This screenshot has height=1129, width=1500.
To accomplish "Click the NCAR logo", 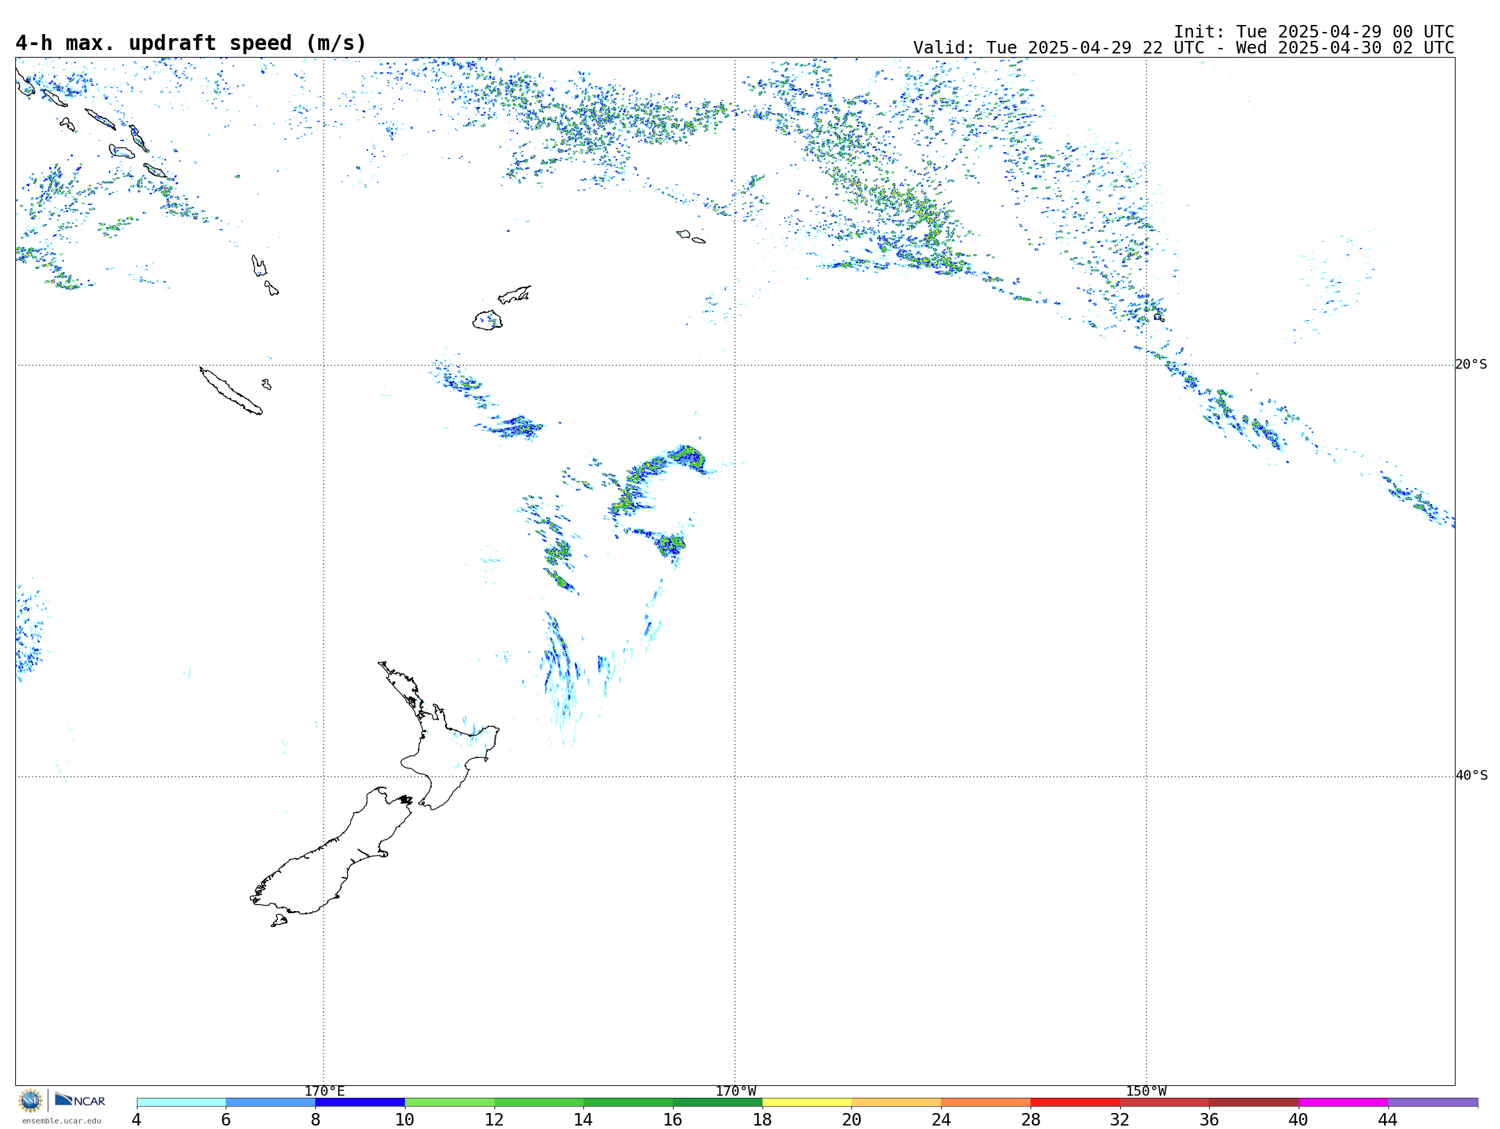I will pyautogui.click(x=80, y=1100).
